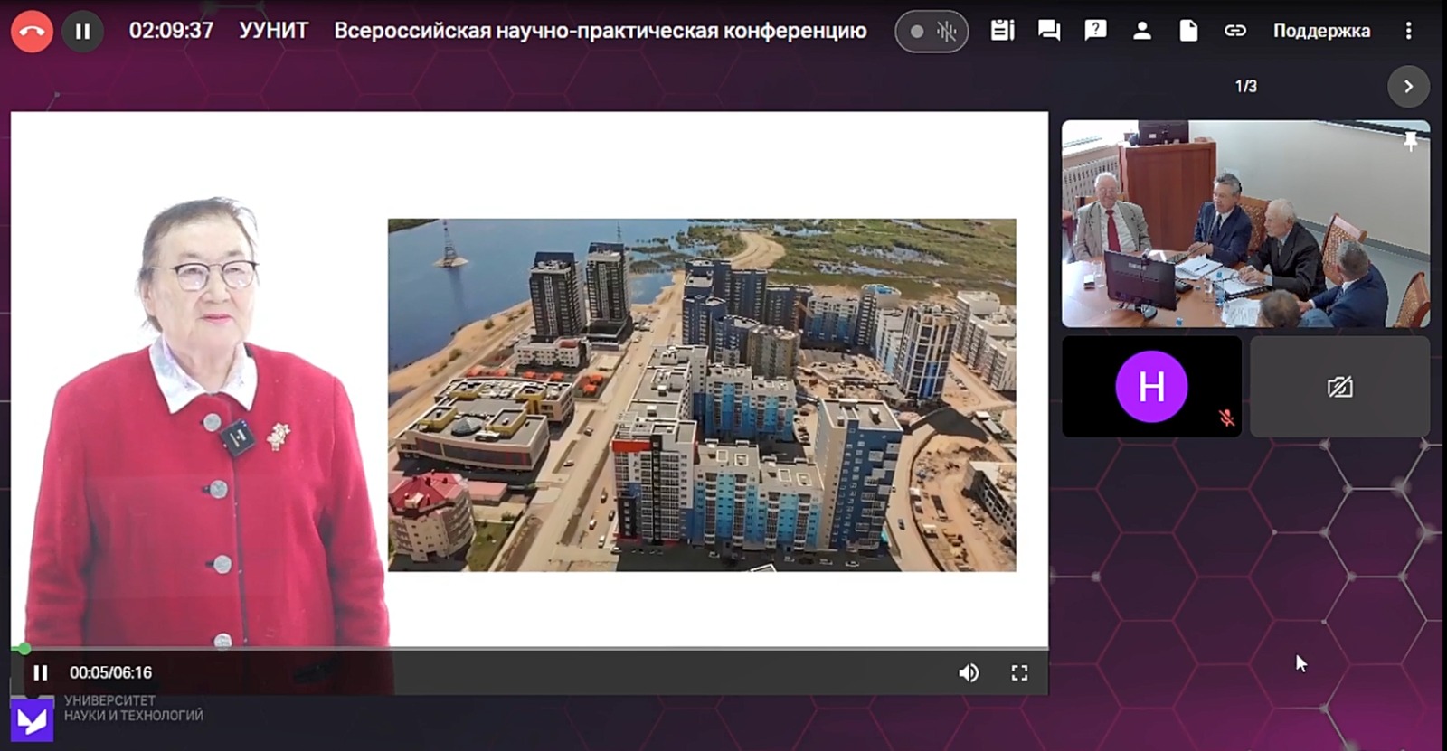Pause the presentation video playback

[x=40, y=672]
